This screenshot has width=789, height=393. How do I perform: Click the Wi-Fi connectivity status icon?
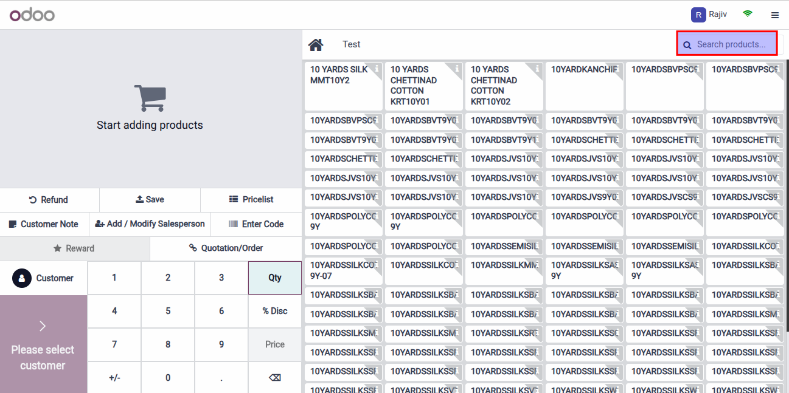coord(747,14)
